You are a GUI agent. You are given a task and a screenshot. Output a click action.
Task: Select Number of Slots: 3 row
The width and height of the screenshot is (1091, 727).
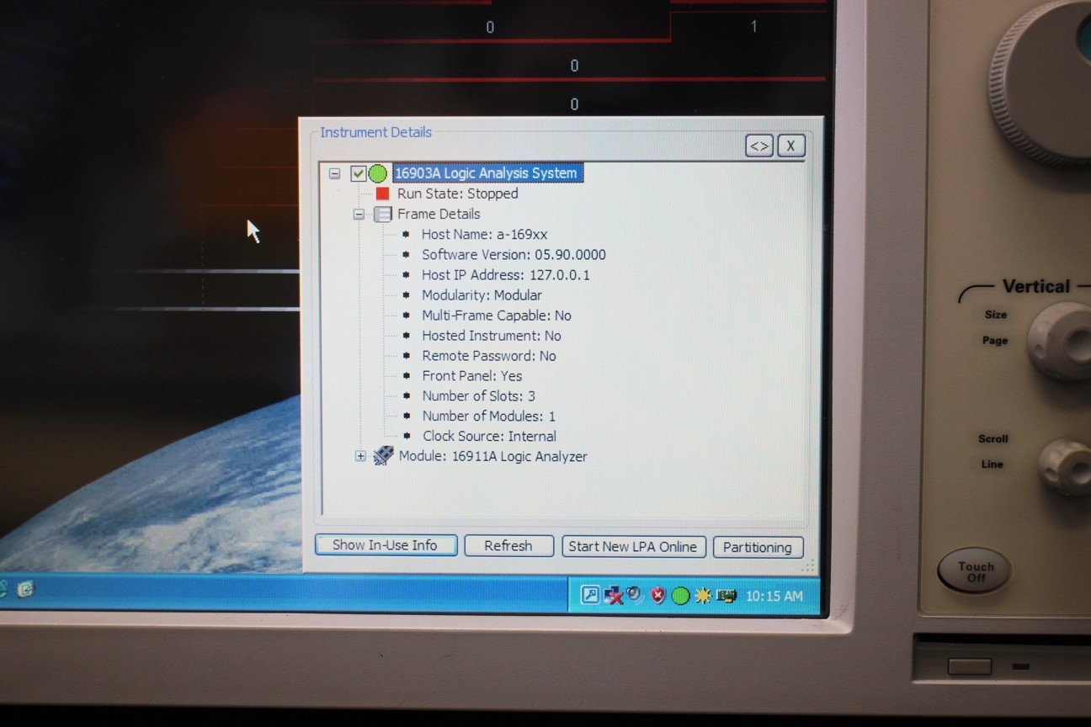click(478, 395)
